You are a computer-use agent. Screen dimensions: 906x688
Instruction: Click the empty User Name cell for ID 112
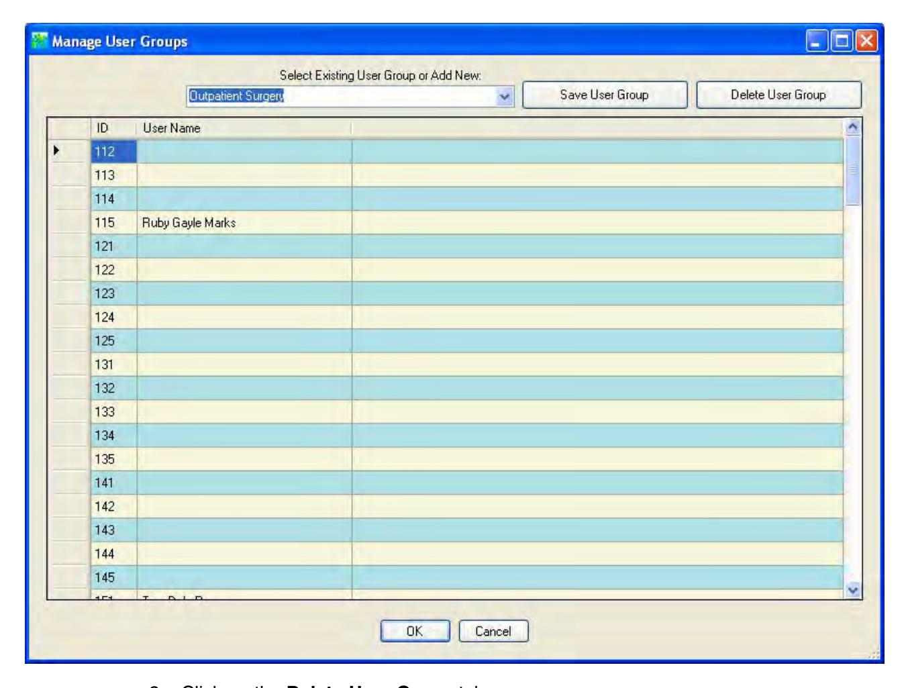coord(244,152)
